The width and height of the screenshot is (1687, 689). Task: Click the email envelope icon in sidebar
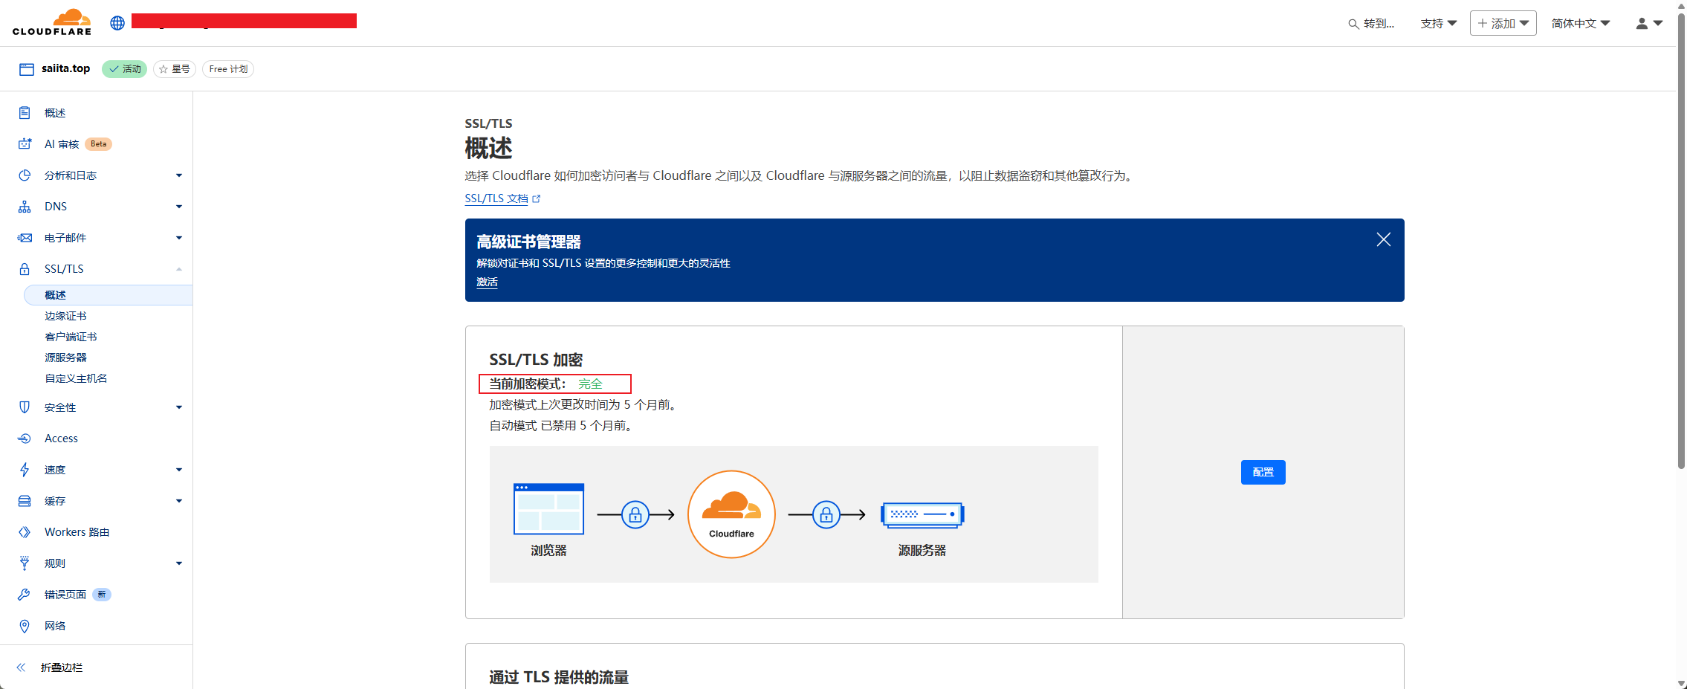tap(25, 238)
